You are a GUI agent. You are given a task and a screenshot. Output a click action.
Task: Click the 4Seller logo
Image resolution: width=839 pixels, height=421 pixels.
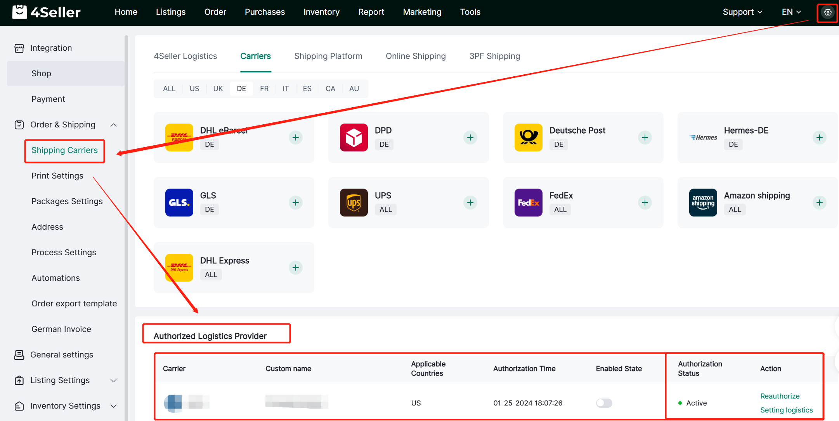click(x=46, y=12)
